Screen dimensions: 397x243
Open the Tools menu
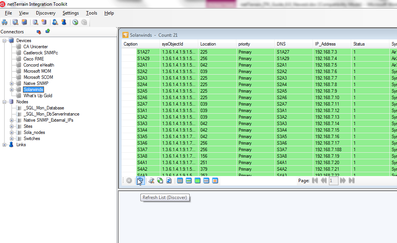coord(91,13)
